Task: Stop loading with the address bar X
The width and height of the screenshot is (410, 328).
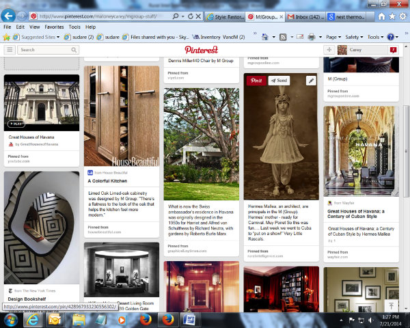Action: pyautogui.click(x=198, y=16)
